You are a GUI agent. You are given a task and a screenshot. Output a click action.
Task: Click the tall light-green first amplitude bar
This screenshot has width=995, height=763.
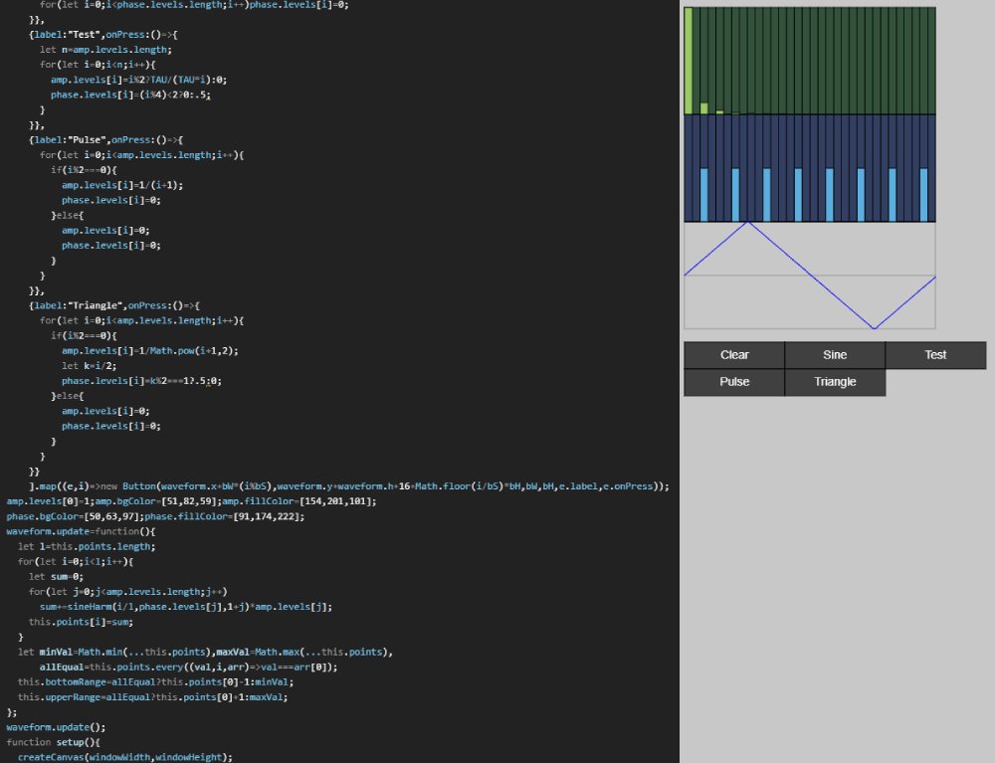[x=689, y=62]
